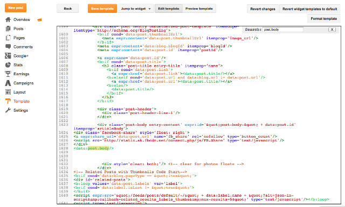The image size is (345, 207).
Task: Close the search bar with X
Action: click(x=332, y=30)
